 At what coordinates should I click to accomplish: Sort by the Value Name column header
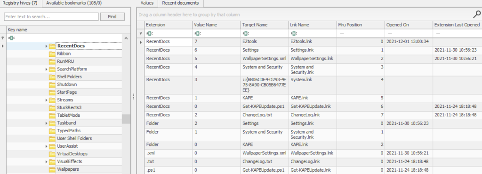[217, 25]
